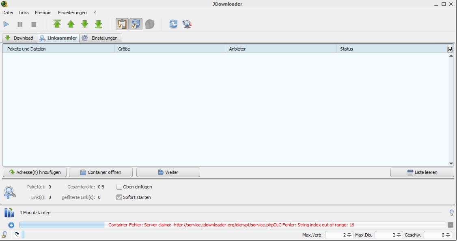
Task: Start downloads with the play button
Action: pos(6,24)
